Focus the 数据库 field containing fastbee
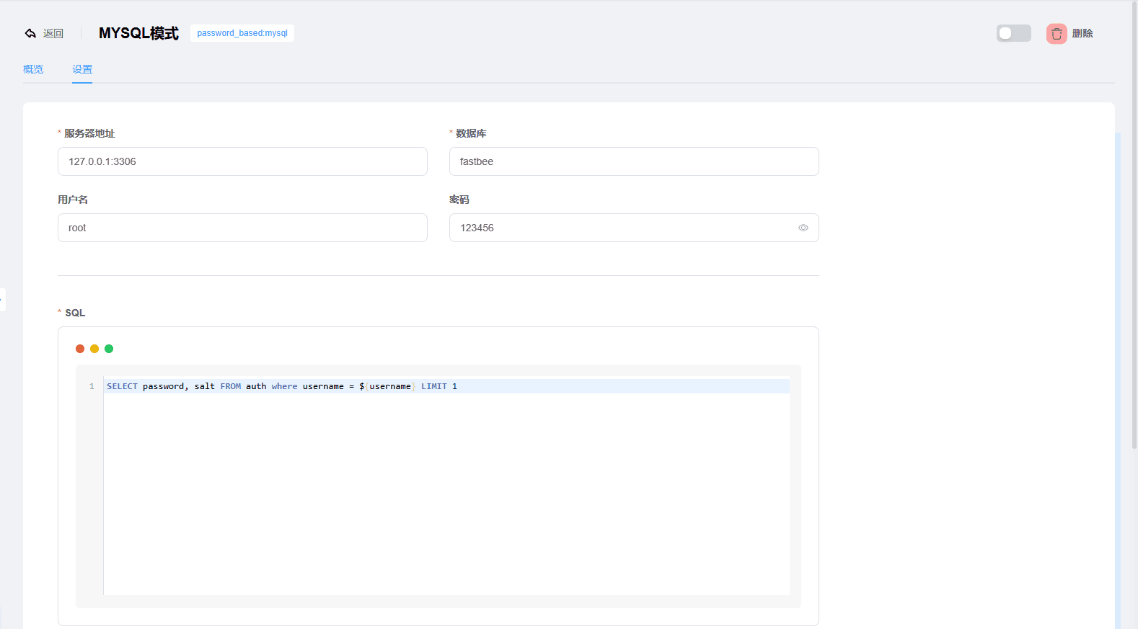This screenshot has height=629, width=1138. tap(634, 161)
